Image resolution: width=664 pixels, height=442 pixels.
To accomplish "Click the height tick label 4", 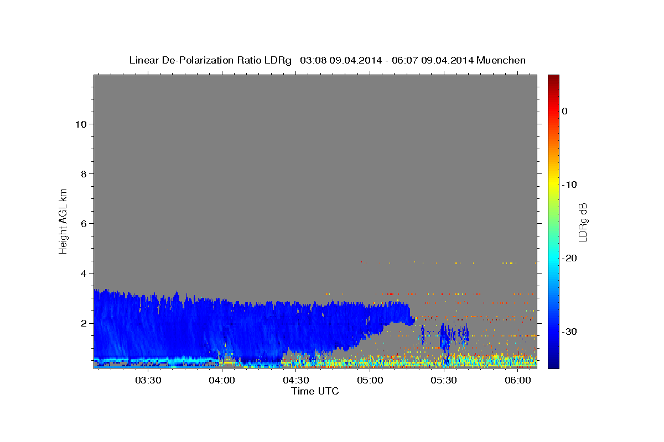I will click(x=84, y=273).
